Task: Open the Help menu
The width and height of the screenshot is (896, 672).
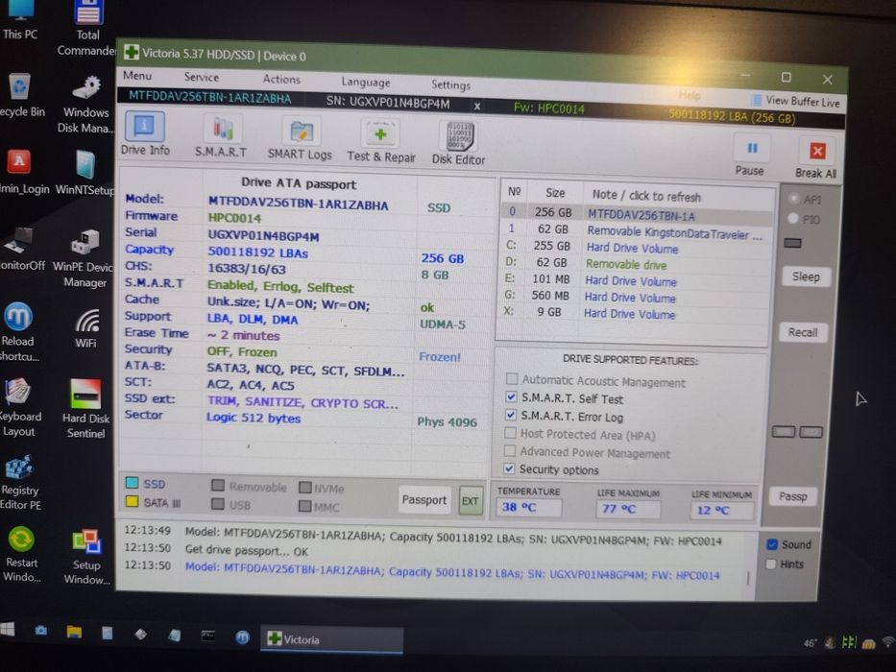Action: pyautogui.click(x=690, y=95)
